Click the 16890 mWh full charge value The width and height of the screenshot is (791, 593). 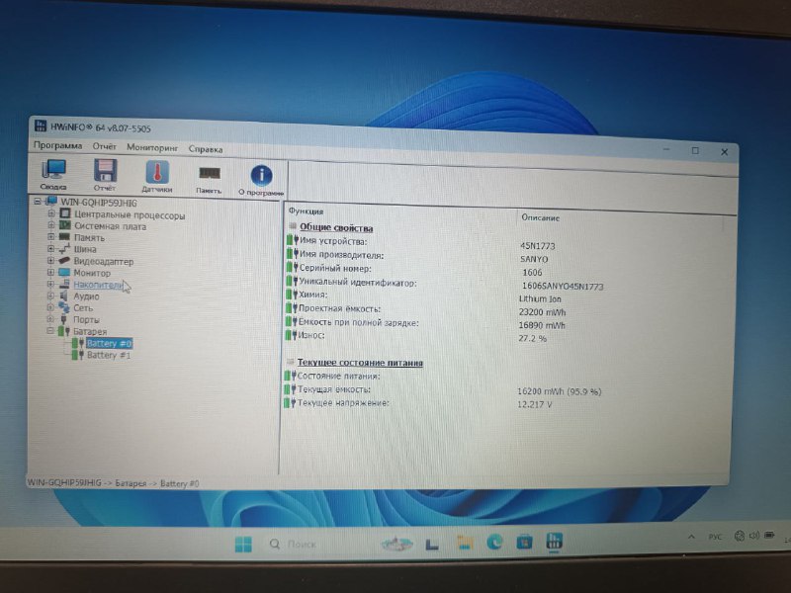point(542,325)
